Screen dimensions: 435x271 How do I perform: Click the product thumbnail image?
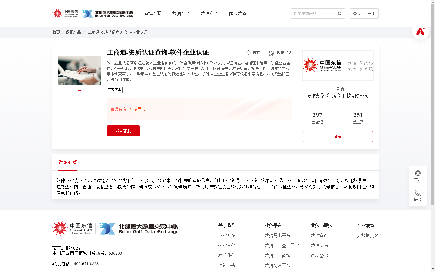[x=80, y=70]
